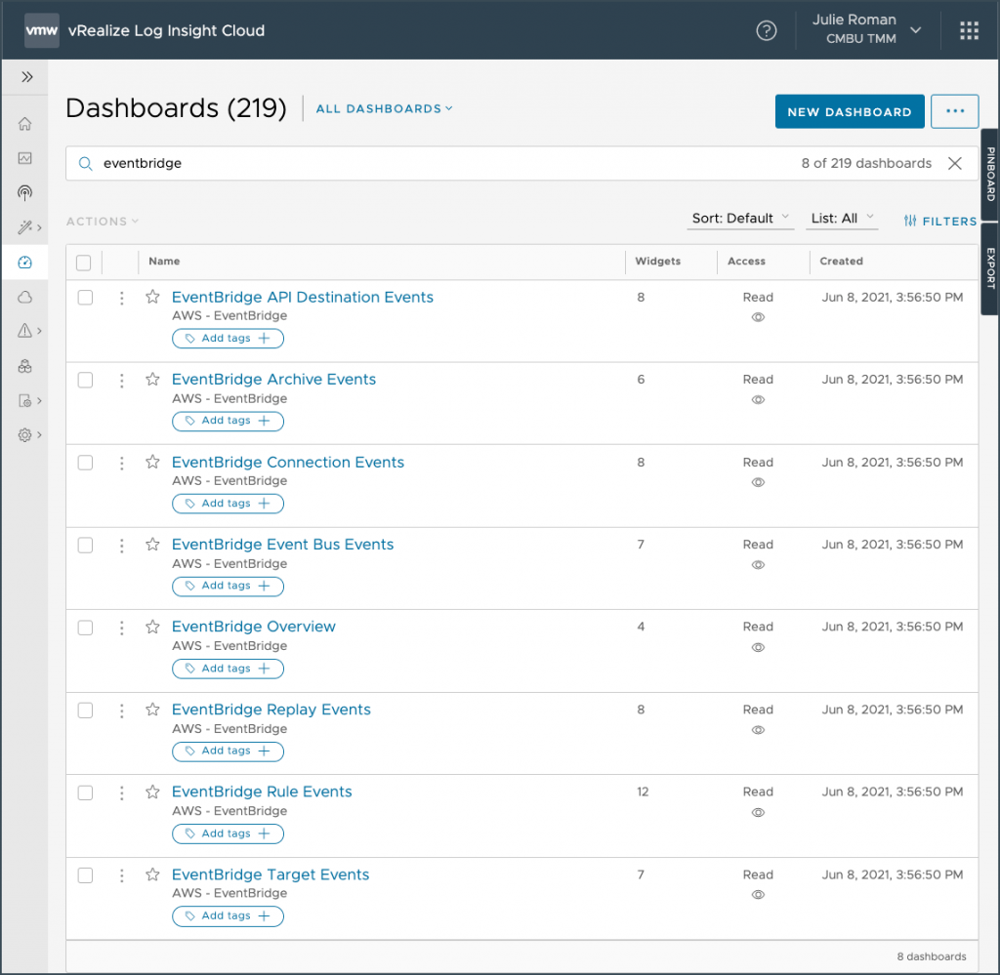The width and height of the screenshot is (1000, 975).
Task: Add tags to EventBridge Target Events
Action: click(x=228, y=916)
